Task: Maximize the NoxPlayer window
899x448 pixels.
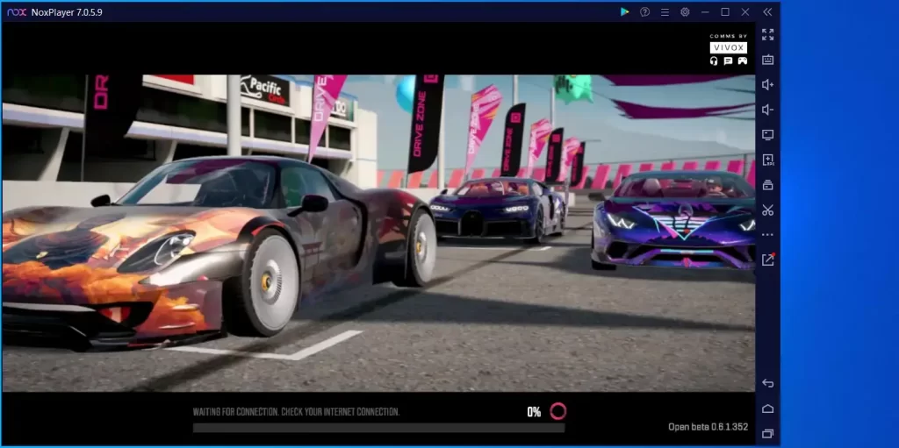Action: click(x=724, y=12)
